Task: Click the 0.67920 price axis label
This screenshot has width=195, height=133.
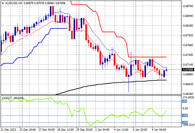Action: click(188, 35)
